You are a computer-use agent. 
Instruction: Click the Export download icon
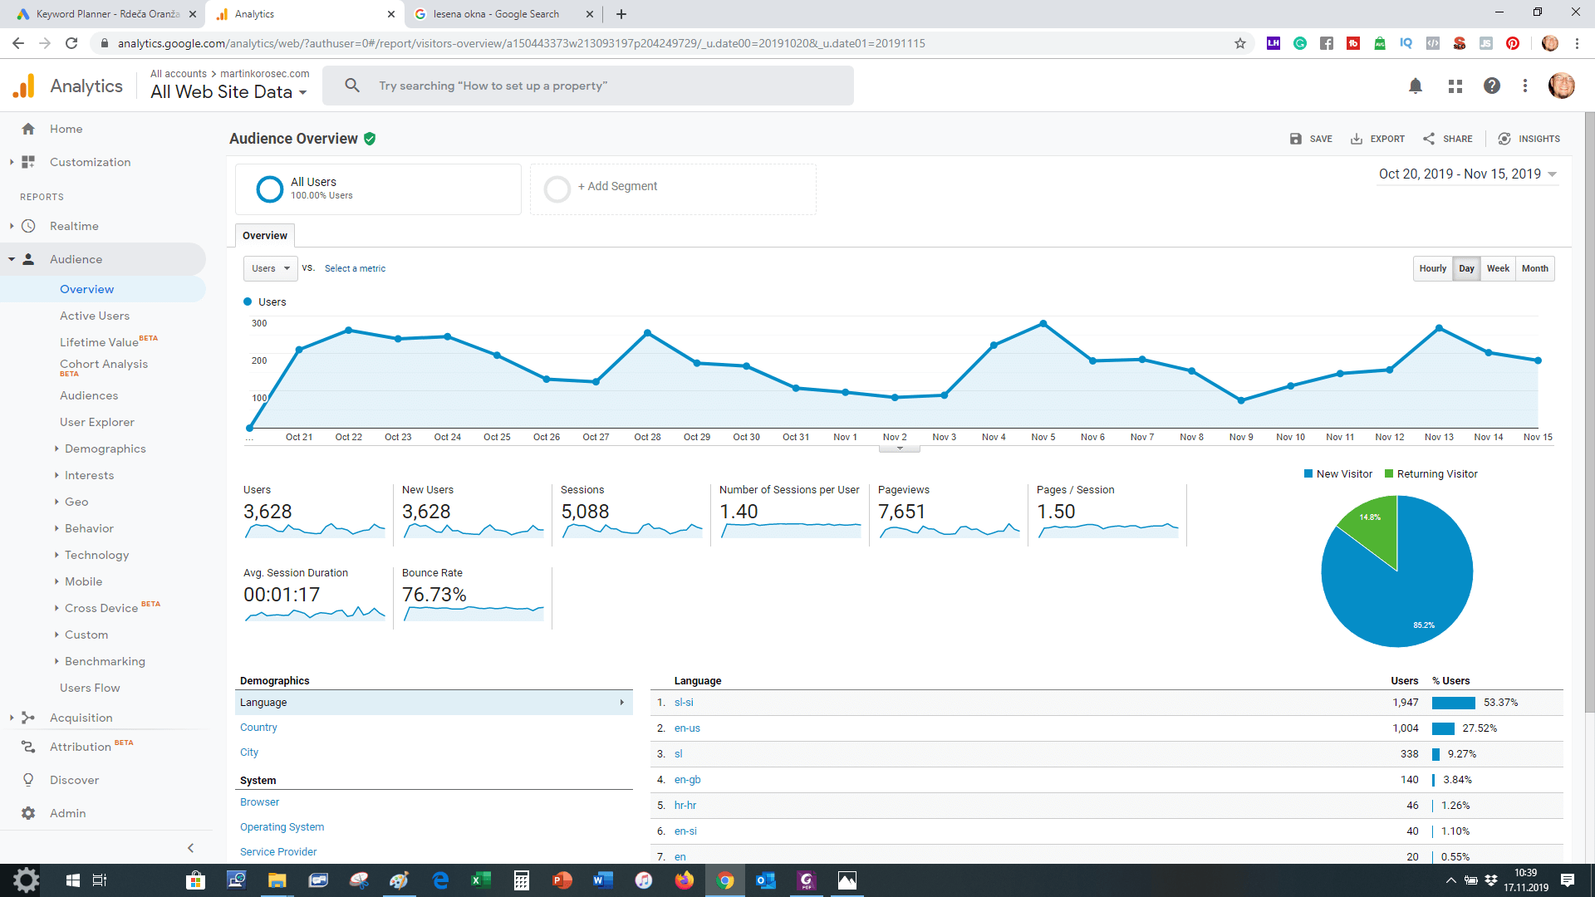[1357, 139]
